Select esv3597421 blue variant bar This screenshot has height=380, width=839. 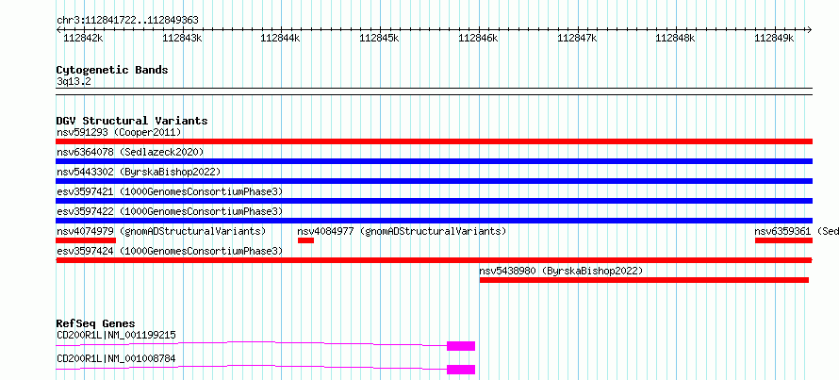434,201
